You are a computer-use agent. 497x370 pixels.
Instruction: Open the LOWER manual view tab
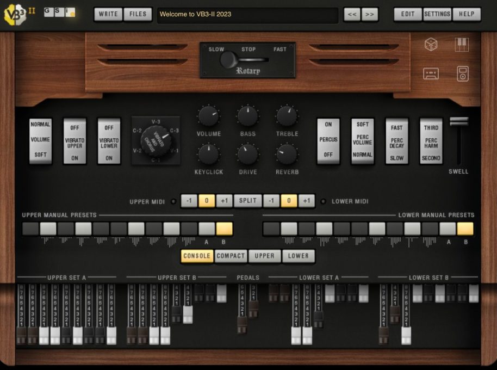299,256
